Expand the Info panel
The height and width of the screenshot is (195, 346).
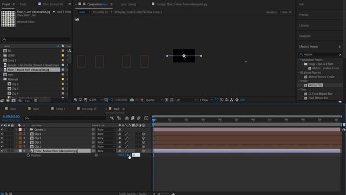[302, 4]
